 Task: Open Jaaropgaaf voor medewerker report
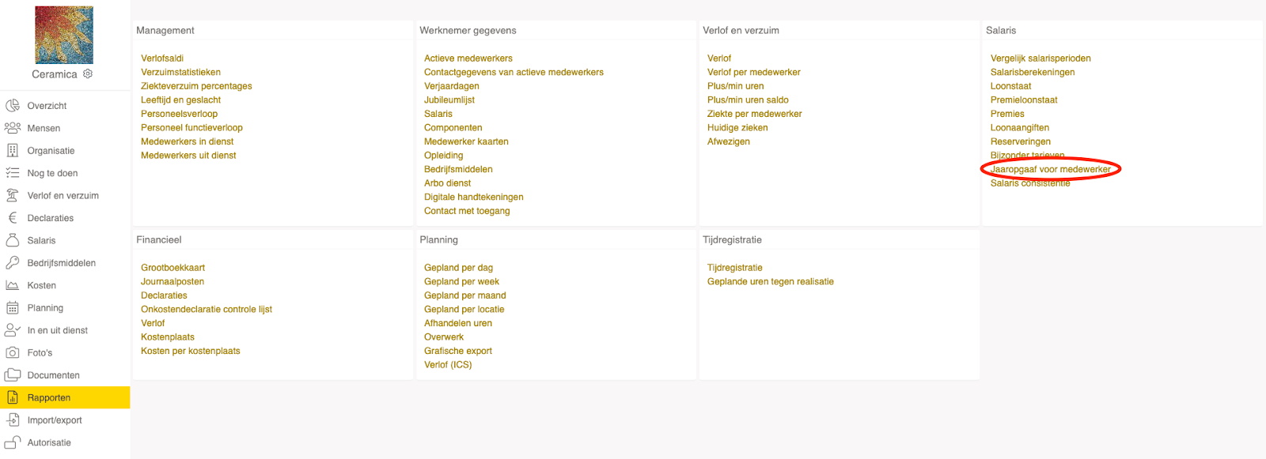coord(1050,169)
